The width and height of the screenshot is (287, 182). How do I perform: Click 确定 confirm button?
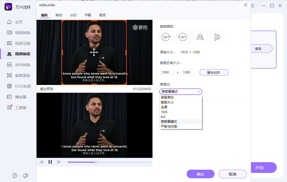tap(201, 174)
